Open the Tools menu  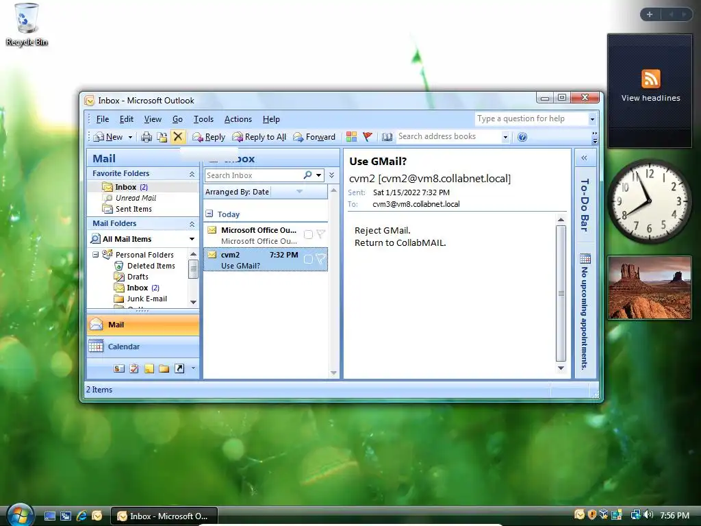pos(203,119)
